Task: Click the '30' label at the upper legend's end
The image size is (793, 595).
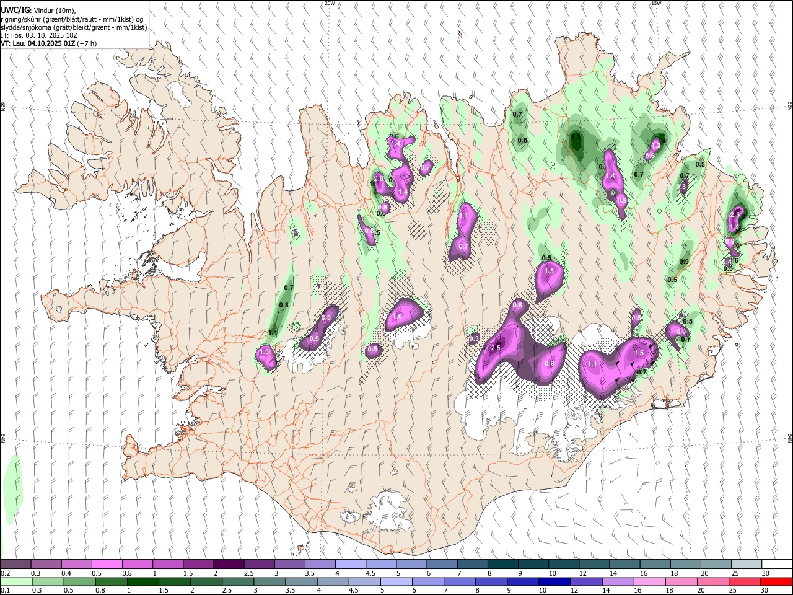Action: click(765, 573)
